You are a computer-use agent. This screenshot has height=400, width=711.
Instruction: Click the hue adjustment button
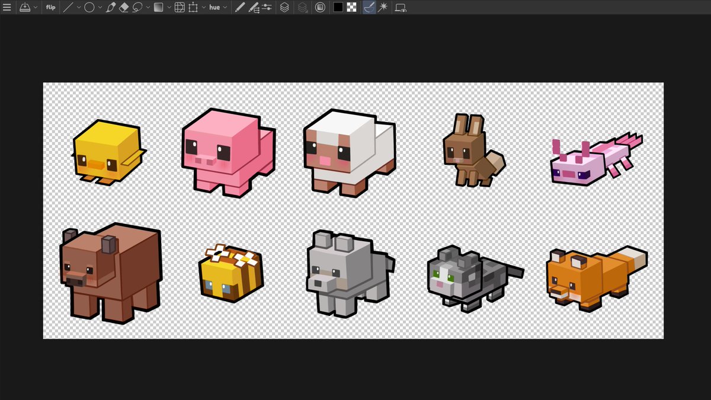[214, 8]
